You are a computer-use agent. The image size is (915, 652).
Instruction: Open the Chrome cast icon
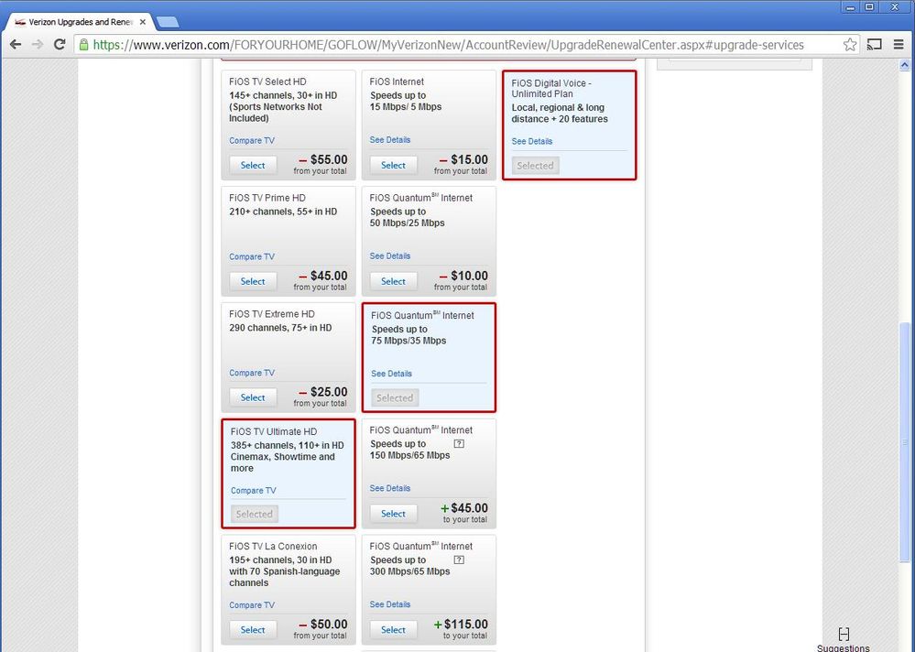tap(874, 44)
